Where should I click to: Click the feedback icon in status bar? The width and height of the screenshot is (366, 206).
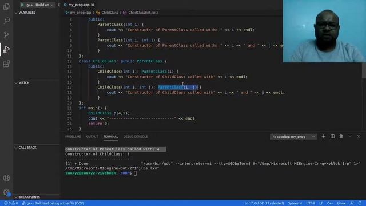[x=352, y=203]
